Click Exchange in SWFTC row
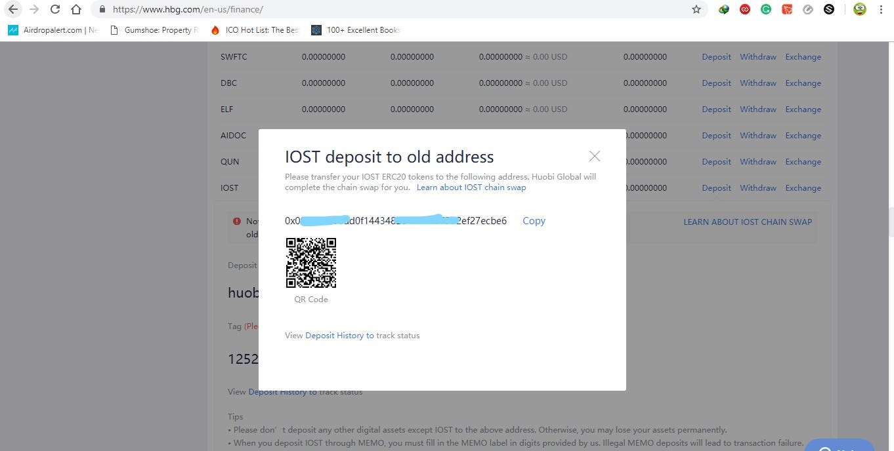 click(x=803, y=57)
